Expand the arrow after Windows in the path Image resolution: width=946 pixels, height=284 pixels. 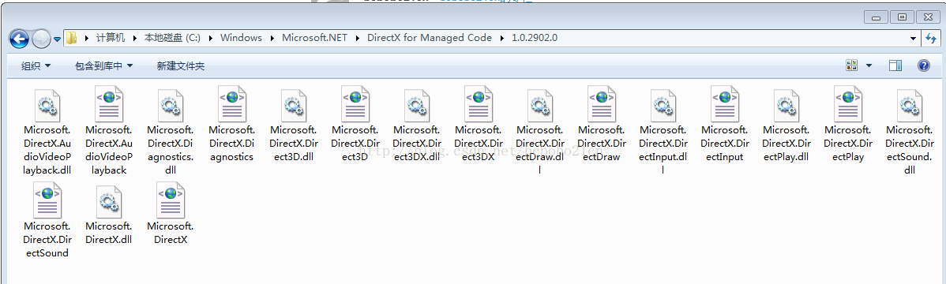(272, 38)
